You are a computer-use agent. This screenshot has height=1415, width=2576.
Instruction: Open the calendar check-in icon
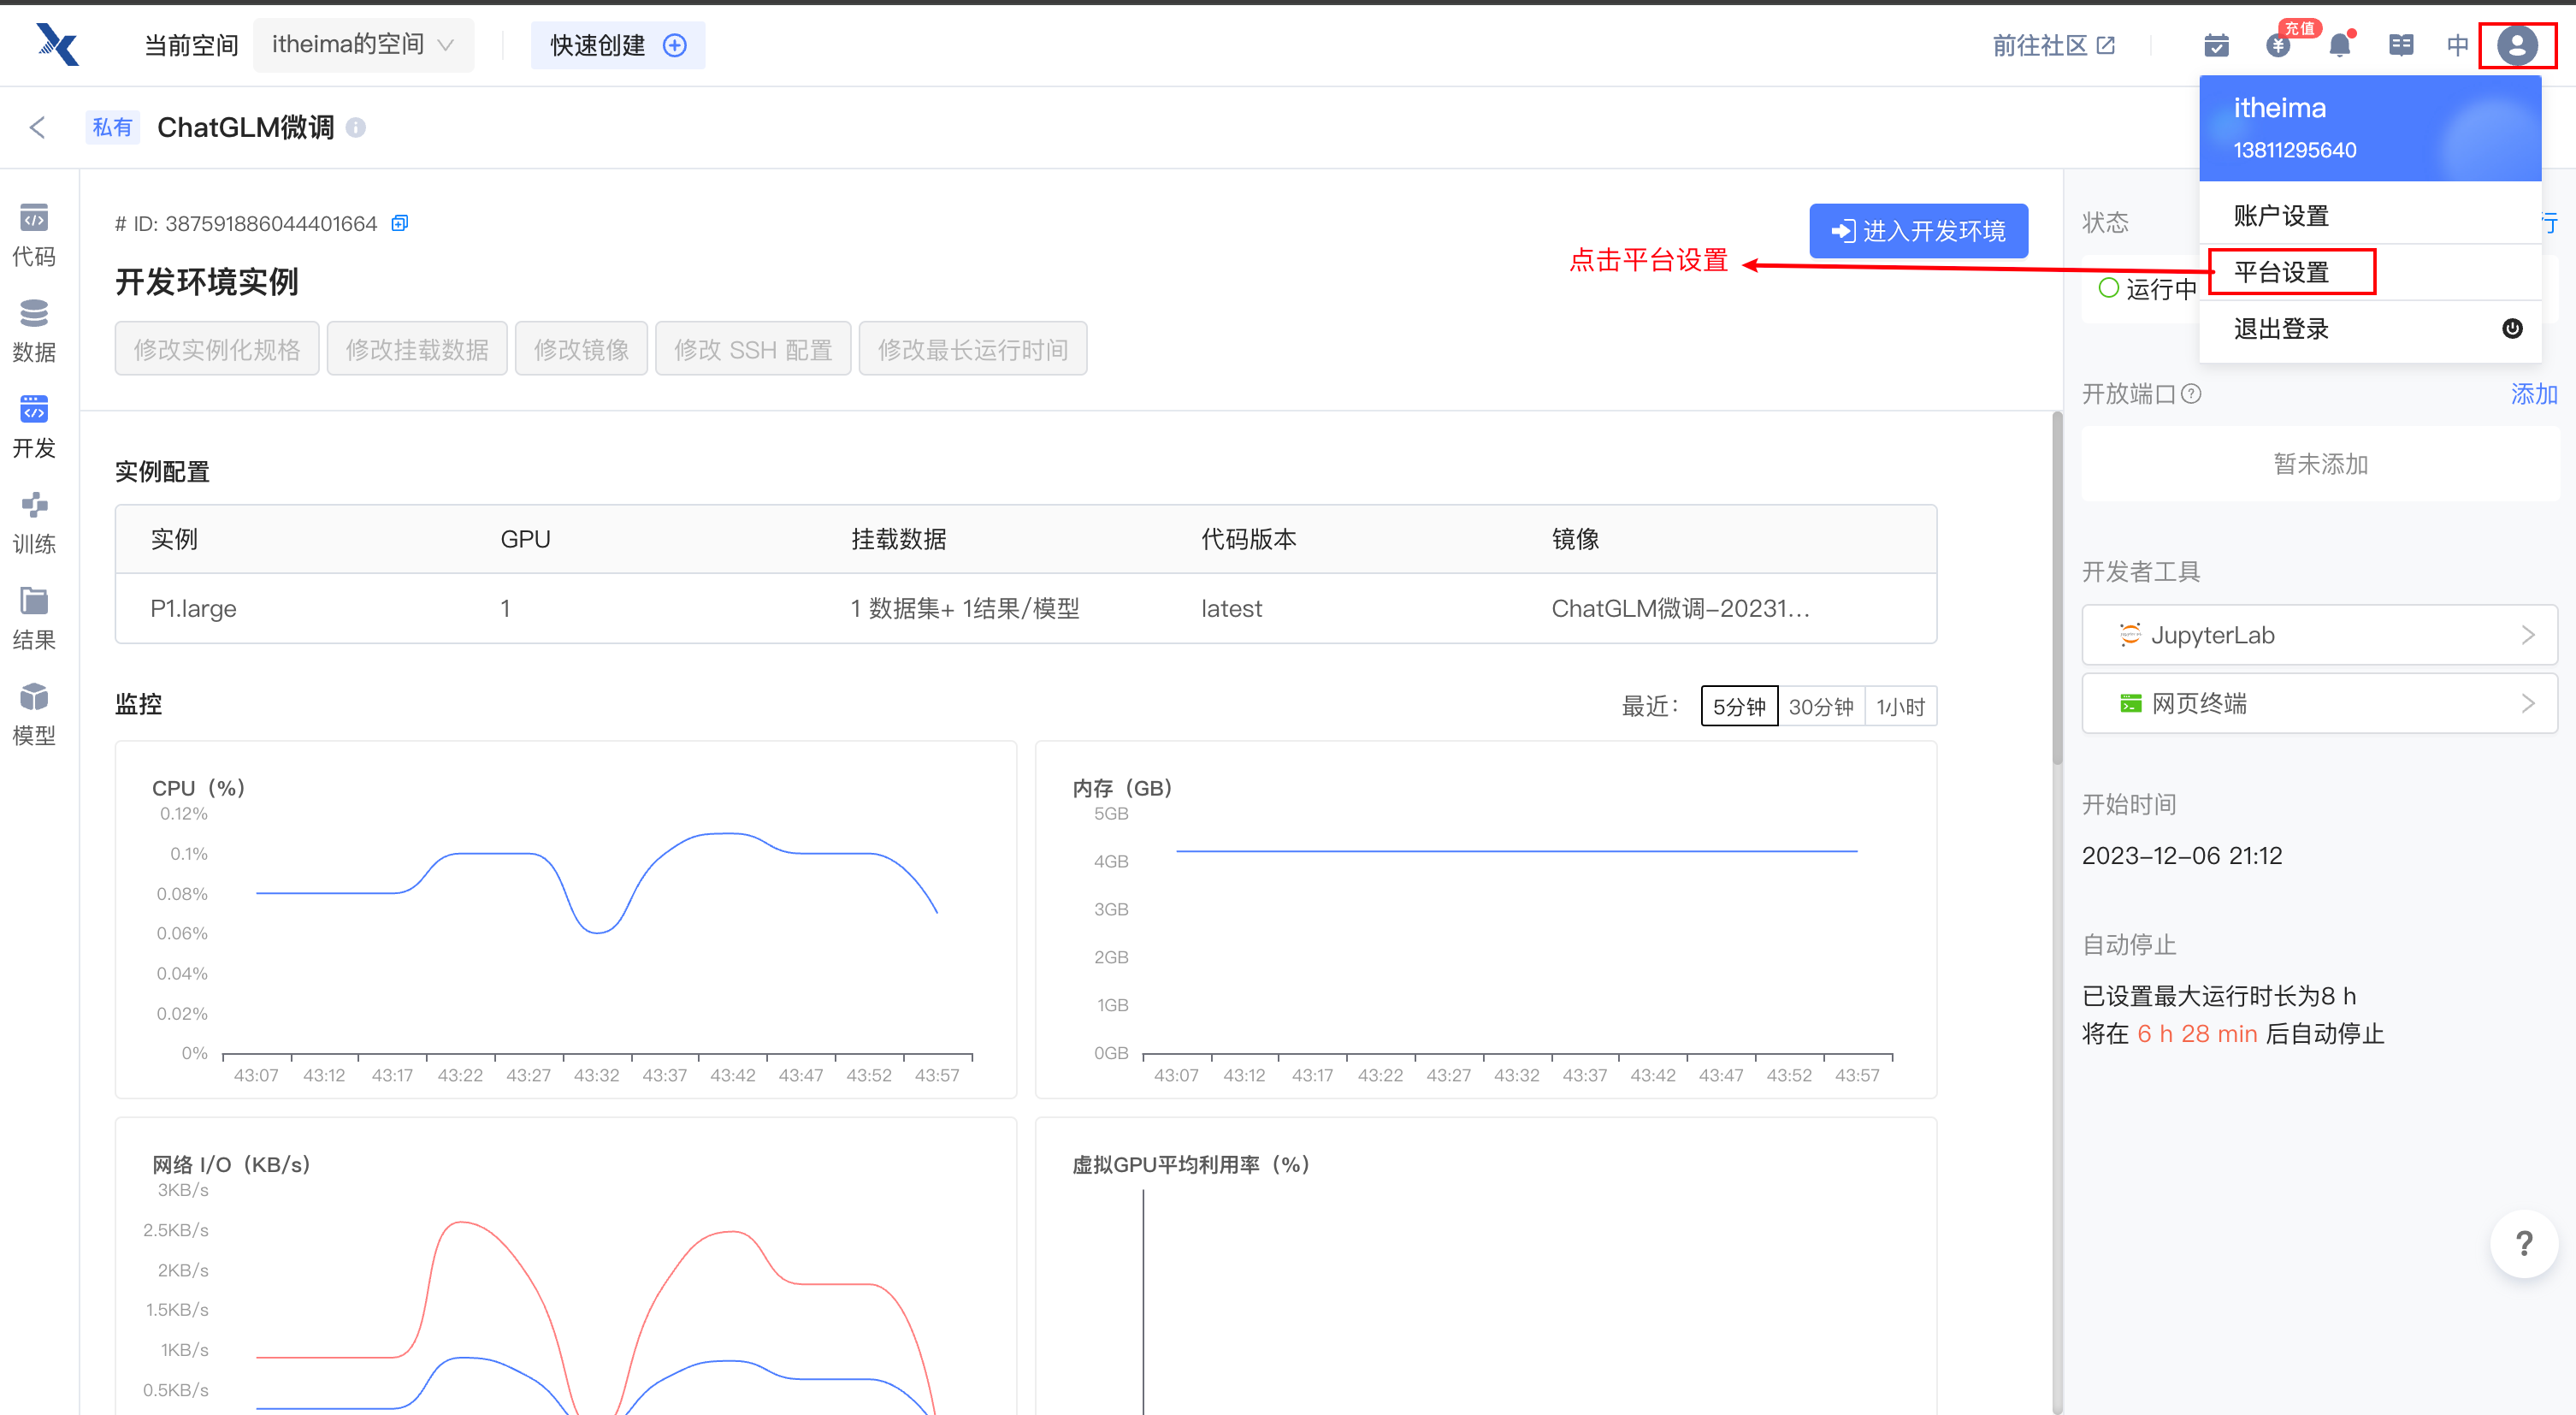[x=2216, y=45]
